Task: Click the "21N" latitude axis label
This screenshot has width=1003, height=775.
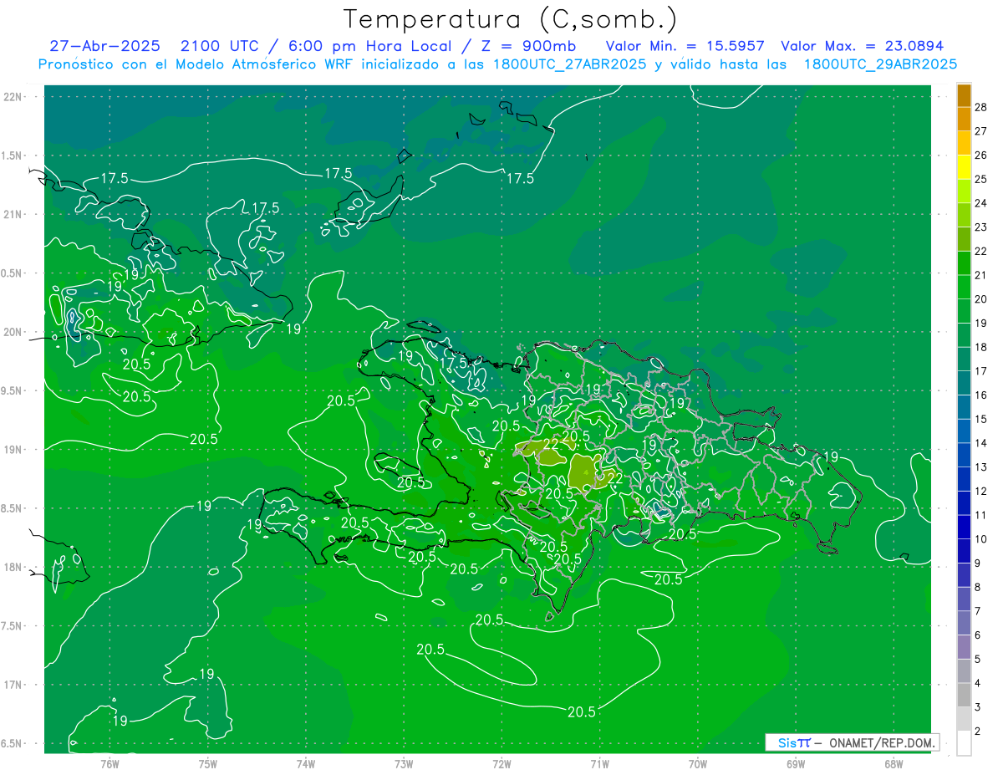Action: [x=13, y=215]
